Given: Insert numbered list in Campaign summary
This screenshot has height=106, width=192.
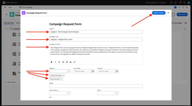Looking at the screenshot, I should 63,62.
